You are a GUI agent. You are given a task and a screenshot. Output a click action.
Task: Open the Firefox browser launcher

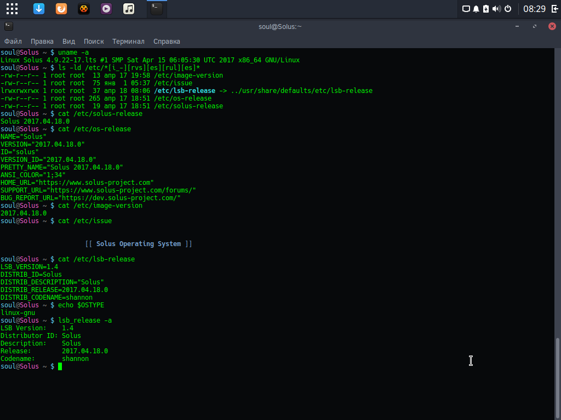pyautogui.click(x=61, y=9)
